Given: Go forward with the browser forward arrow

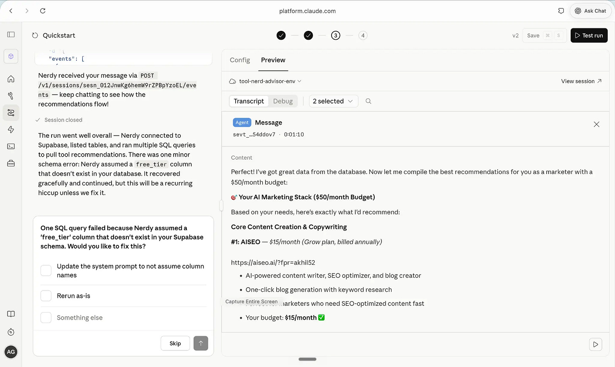Looking at the screenshot, I should tap(27, 11).
